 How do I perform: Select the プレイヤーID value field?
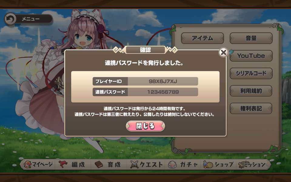click(163, 81)
